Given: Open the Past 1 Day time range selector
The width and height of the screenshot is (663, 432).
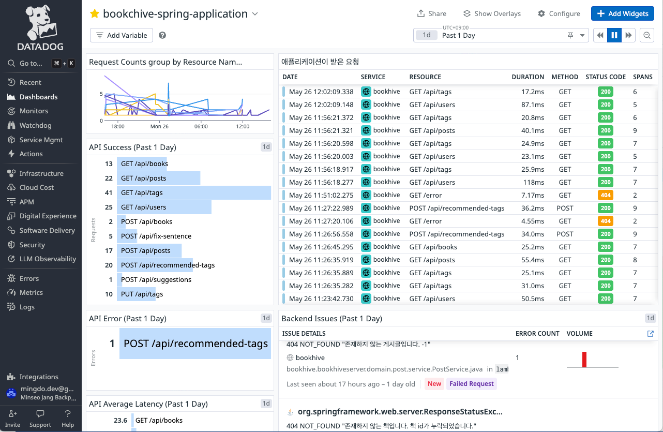Looking at the screenshot, I should 501,35.
